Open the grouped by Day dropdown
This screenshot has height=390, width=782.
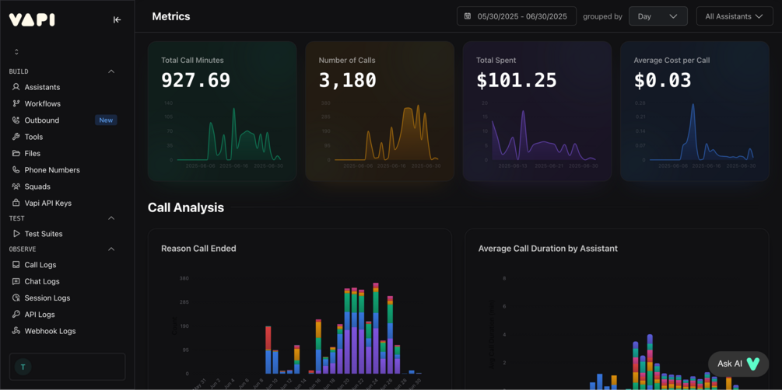(658, 16)
